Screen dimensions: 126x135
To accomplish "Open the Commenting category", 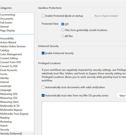I will [7, 15].
